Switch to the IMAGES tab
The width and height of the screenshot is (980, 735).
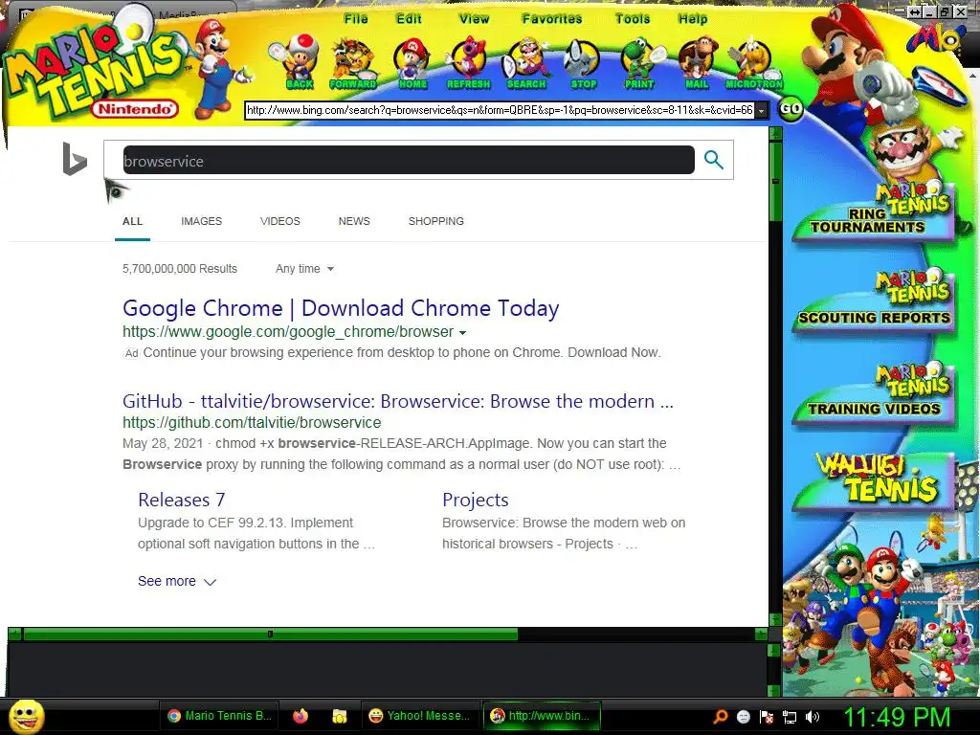(201, 221)
